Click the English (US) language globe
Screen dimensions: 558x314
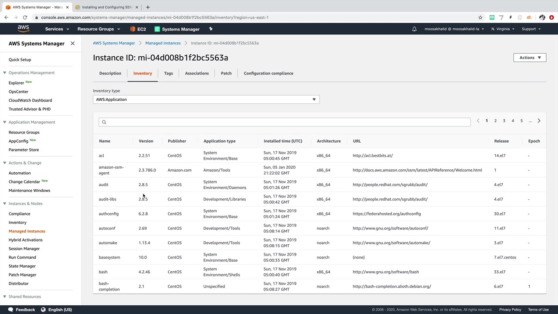pyautogui.click(x=43, y=310)
